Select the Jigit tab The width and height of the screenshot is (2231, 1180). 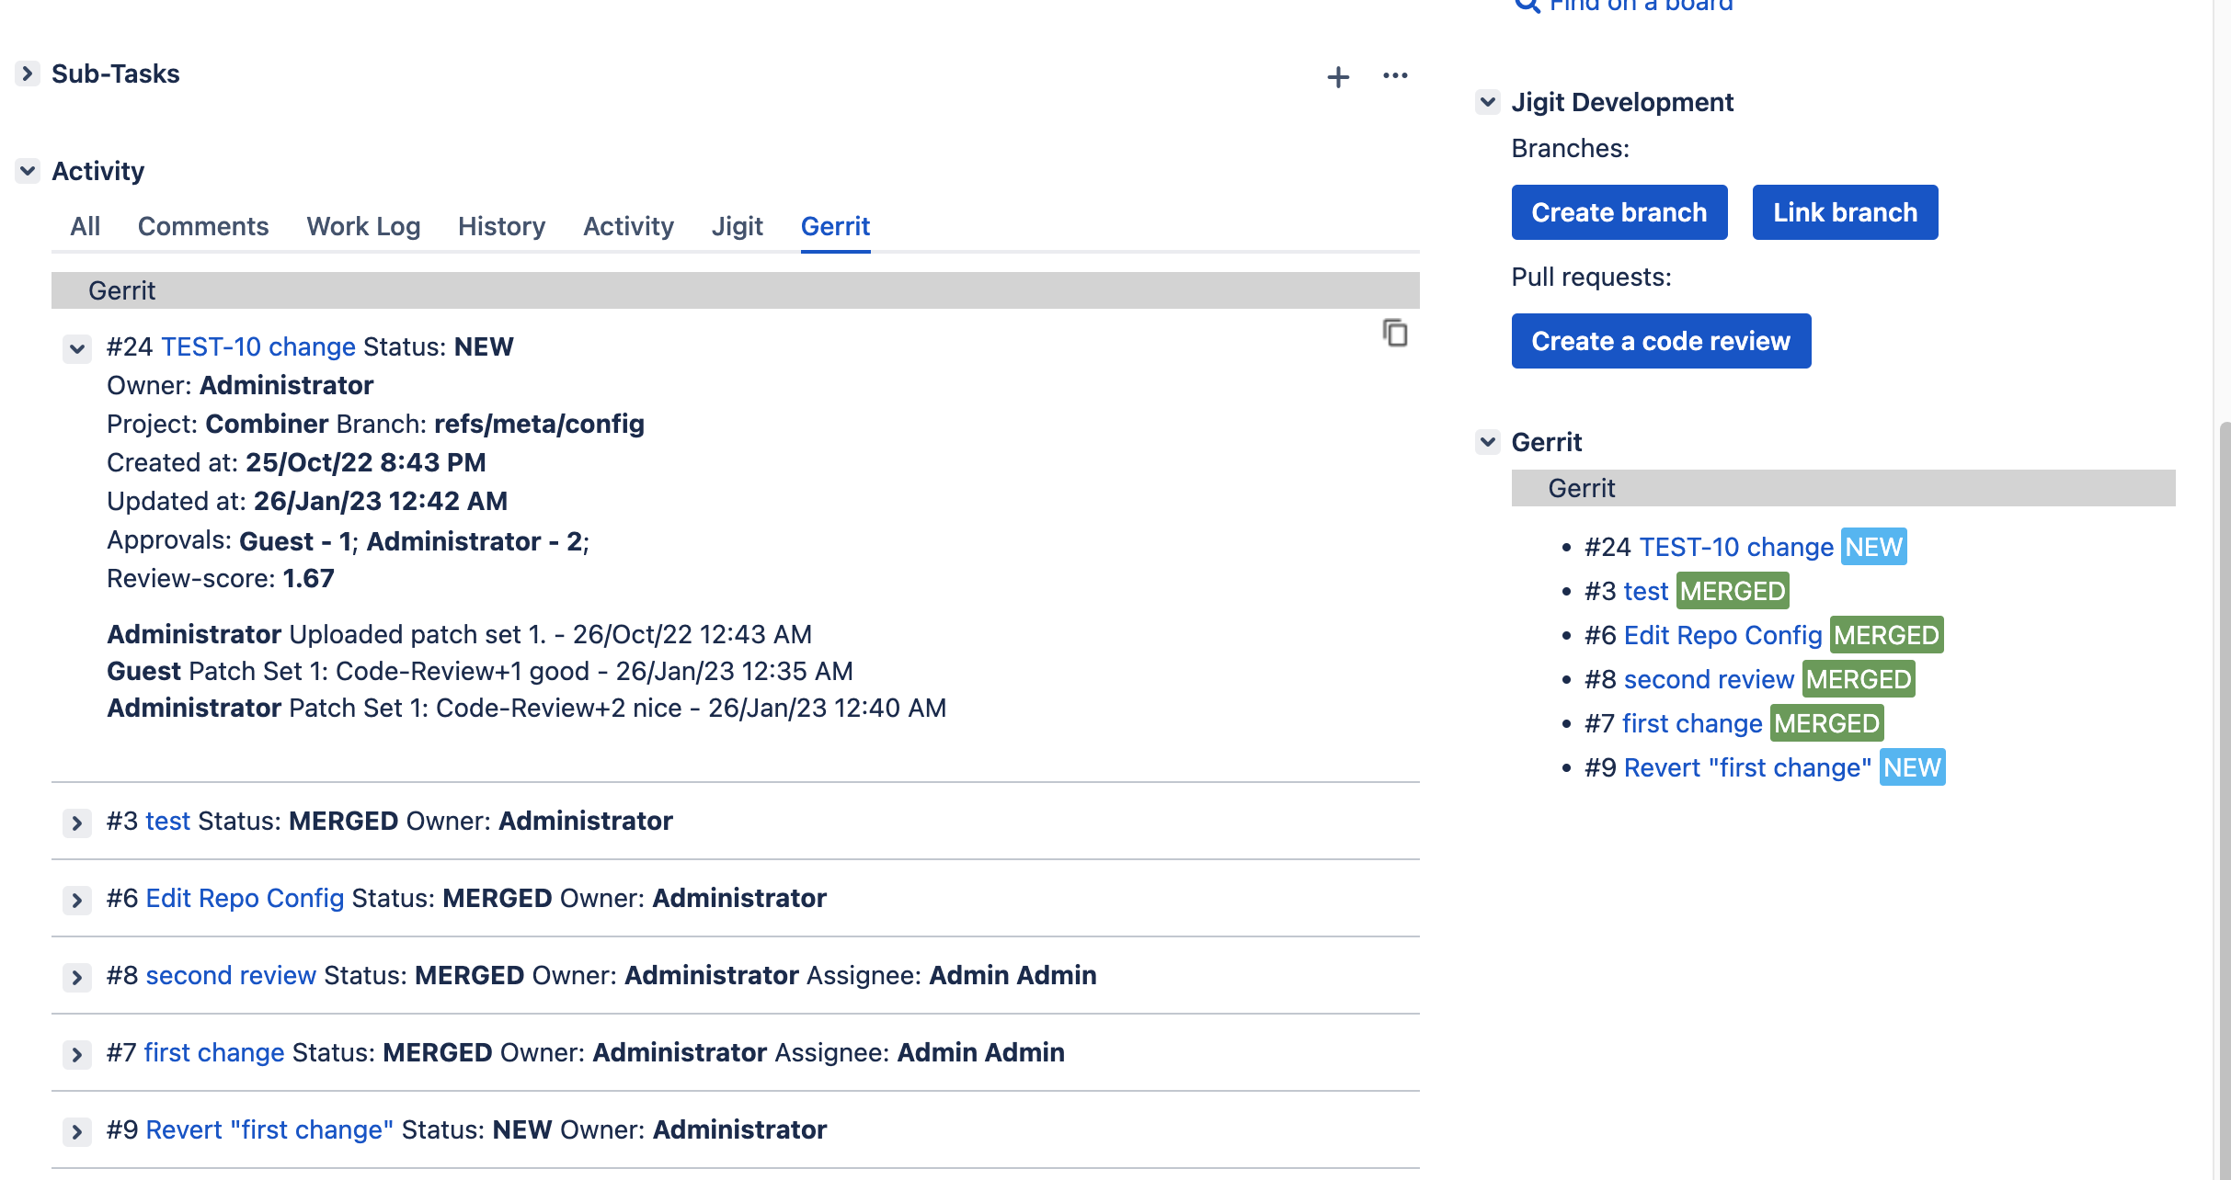pyautogui.click(x=737, y=226)
